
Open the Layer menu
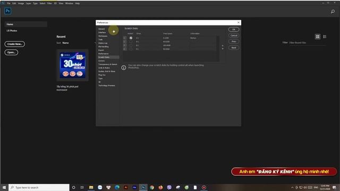click(28, 3)
